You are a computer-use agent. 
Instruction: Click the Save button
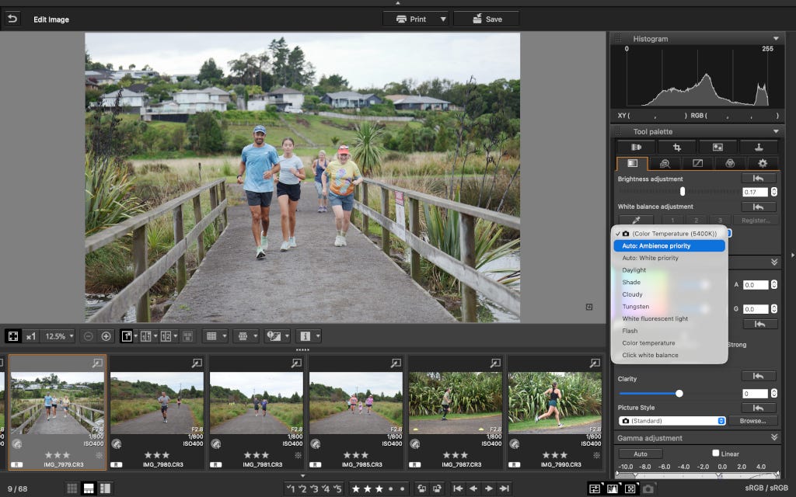tap(487, 19)
